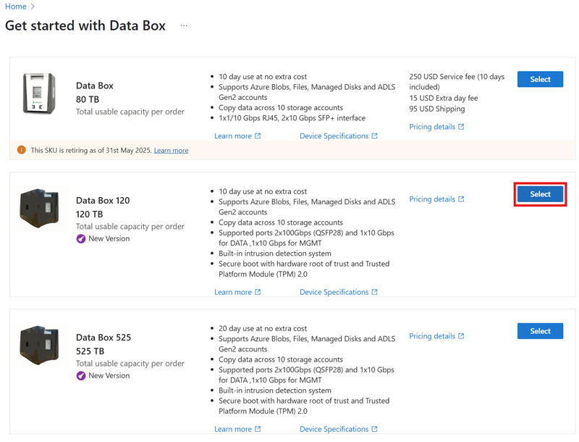The image size is (579, 442).
Task: Click the Data Box 525 device image
Action: (39, 345)
